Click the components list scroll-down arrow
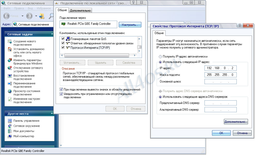 pyautogui.click(x=139, y=51)
